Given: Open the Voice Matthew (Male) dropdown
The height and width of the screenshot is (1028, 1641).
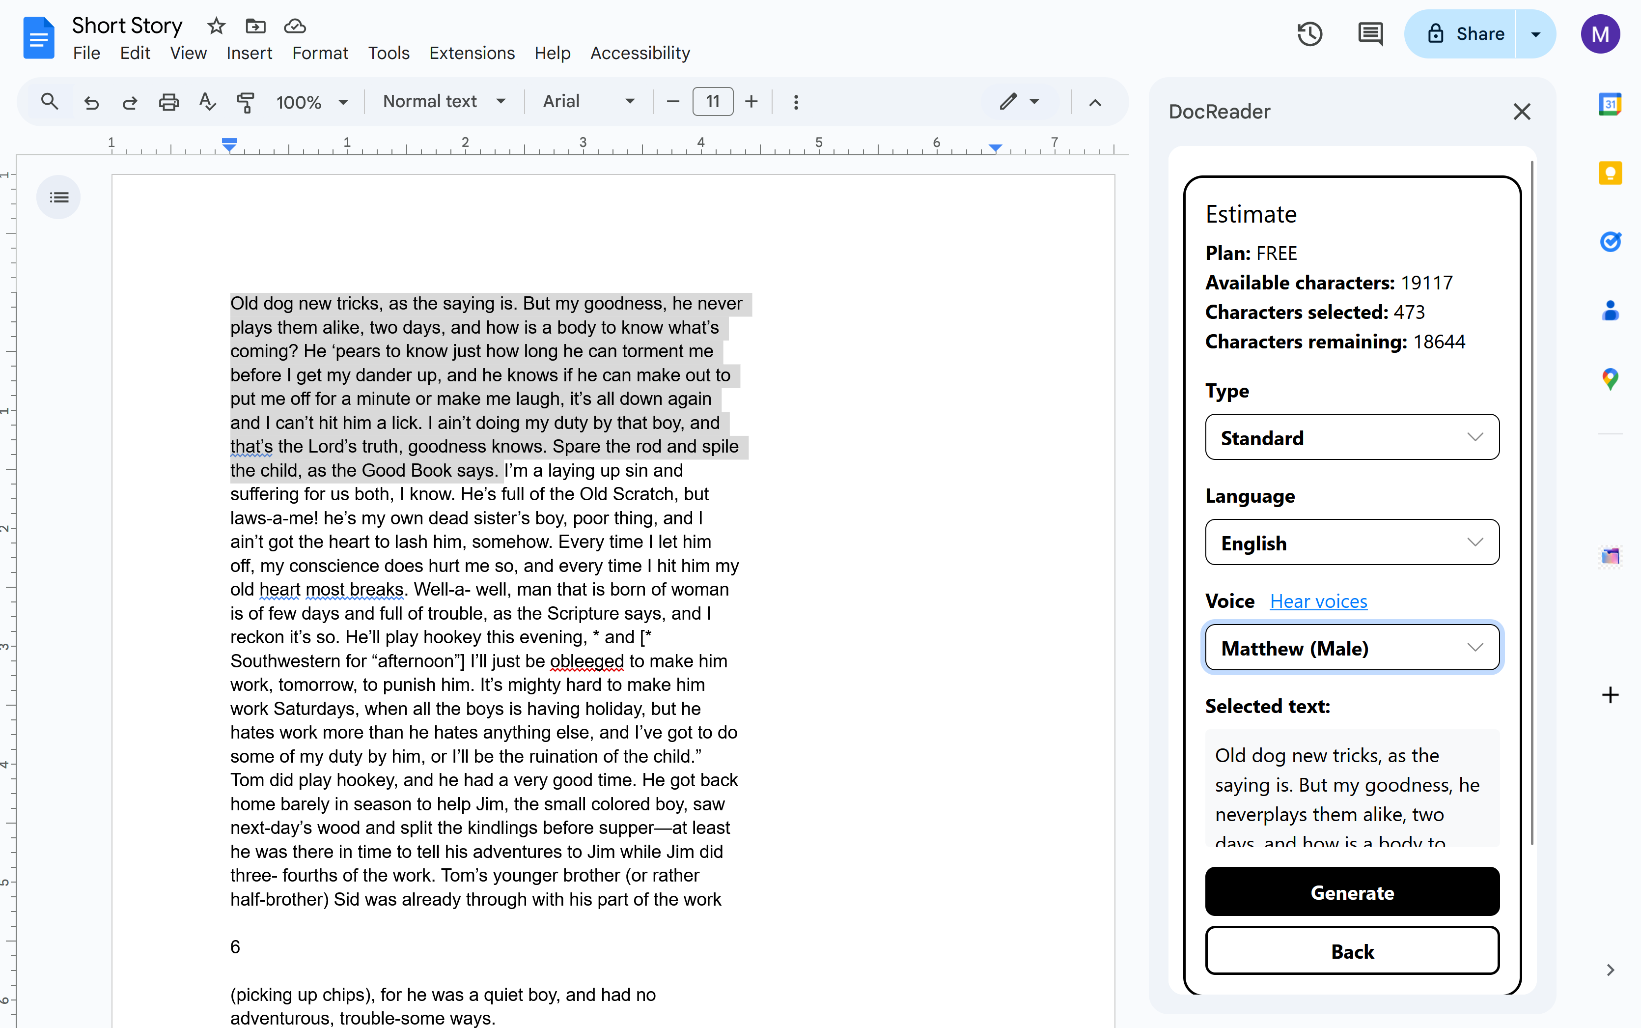Looking at the screenshot, I should coord(1352,648).
